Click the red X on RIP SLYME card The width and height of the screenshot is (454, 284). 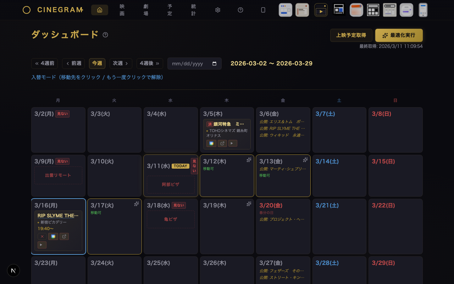pyautogui.click(x=42, y=236)
